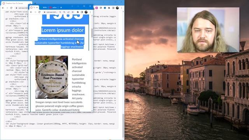This screenshot has width=249, height=140.
Task: Switch to the red-icon third tab in front window
Action: [53, 7]
